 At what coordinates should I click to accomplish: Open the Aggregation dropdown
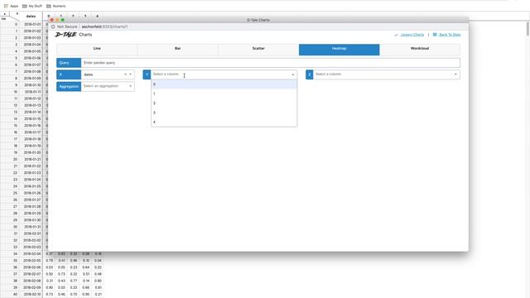(108, 86)
